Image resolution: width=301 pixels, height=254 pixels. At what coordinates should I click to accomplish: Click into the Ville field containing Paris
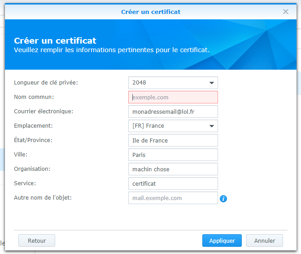[x=173, y=155]
